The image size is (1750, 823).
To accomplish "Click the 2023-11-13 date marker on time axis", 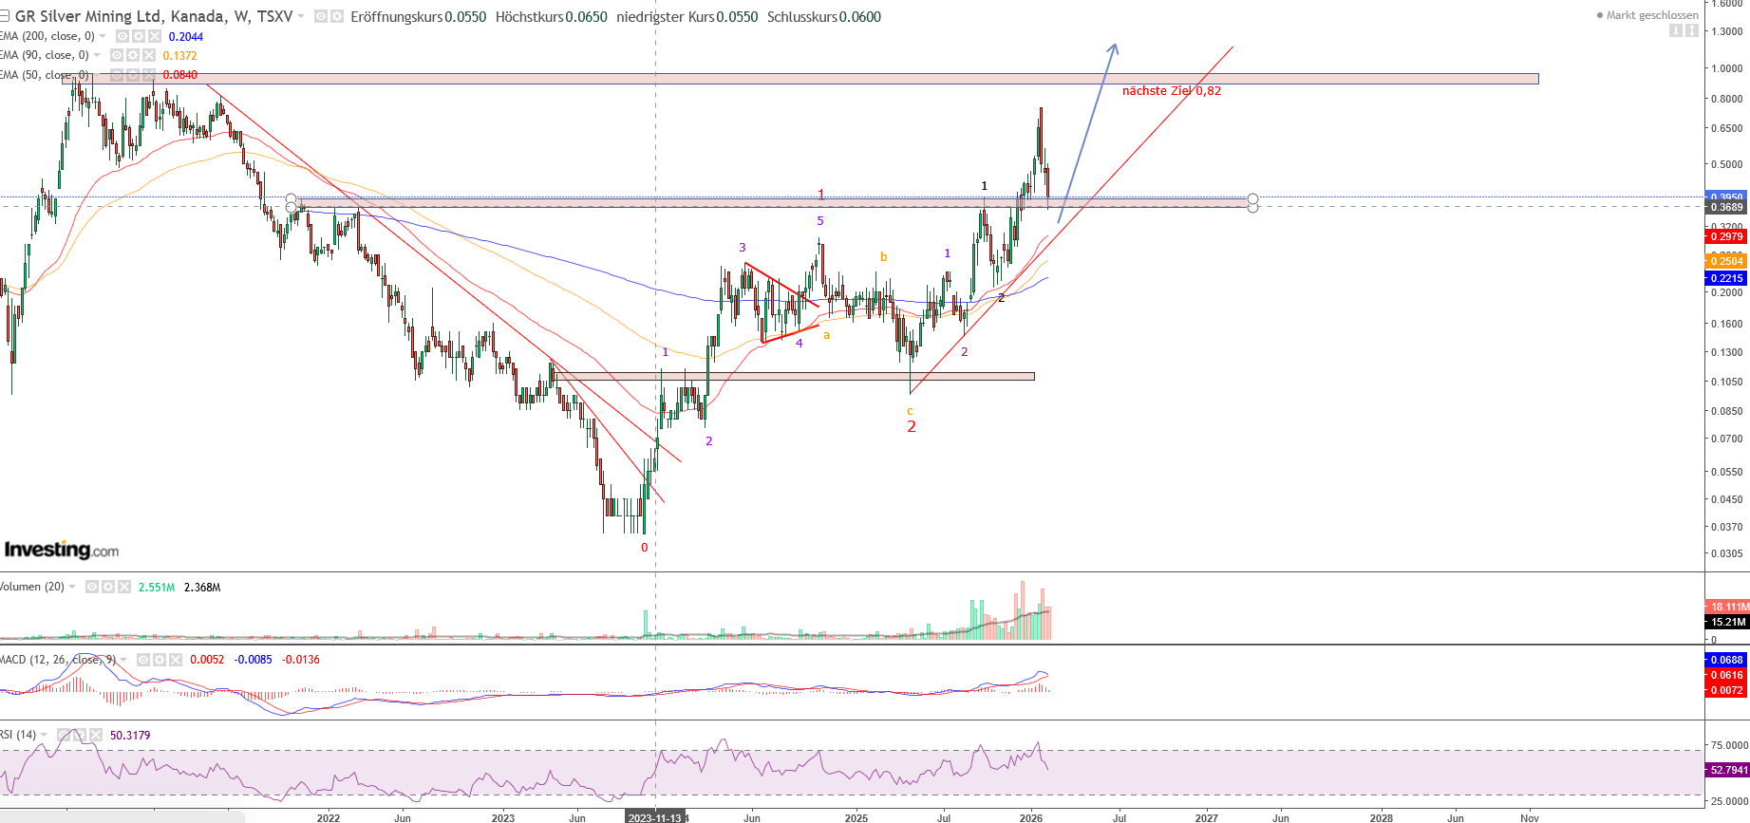I will pos(655,817).
